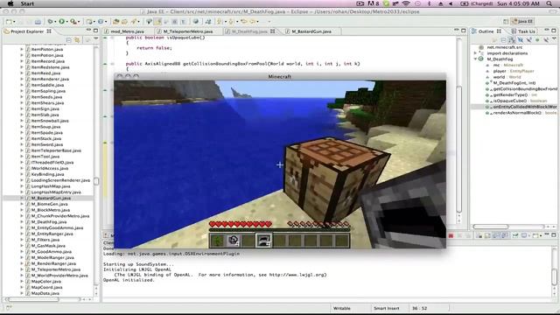This screenshot has width=560, height=315.
Task: Toggle Hide Local Types in Outline toolbar
Action: 546,40
